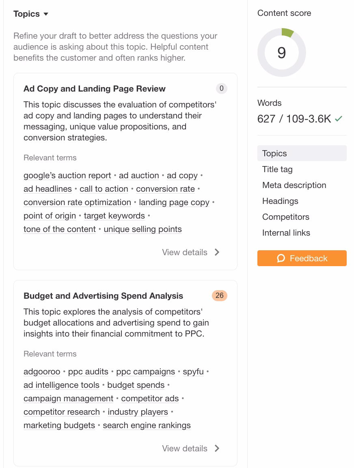Go to the Title tag section

pyautogui.click(x=277, y=169)
